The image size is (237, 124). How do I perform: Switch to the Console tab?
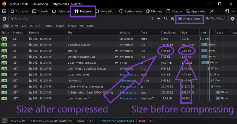pos(40,11)
